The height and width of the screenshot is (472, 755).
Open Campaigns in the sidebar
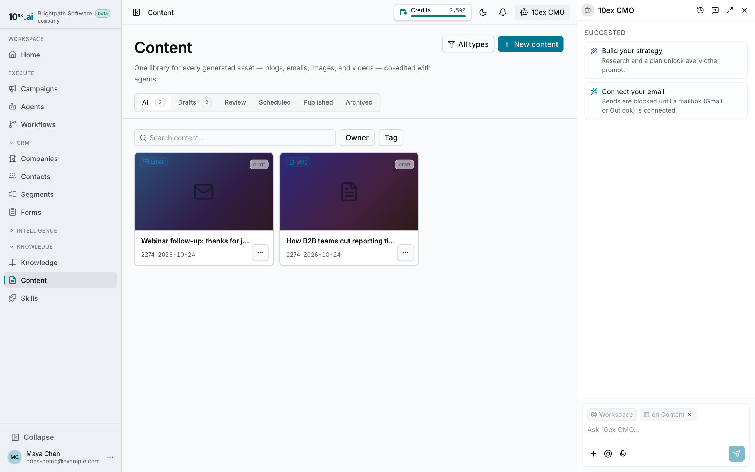pyautogui.click(x=60, y=89)
